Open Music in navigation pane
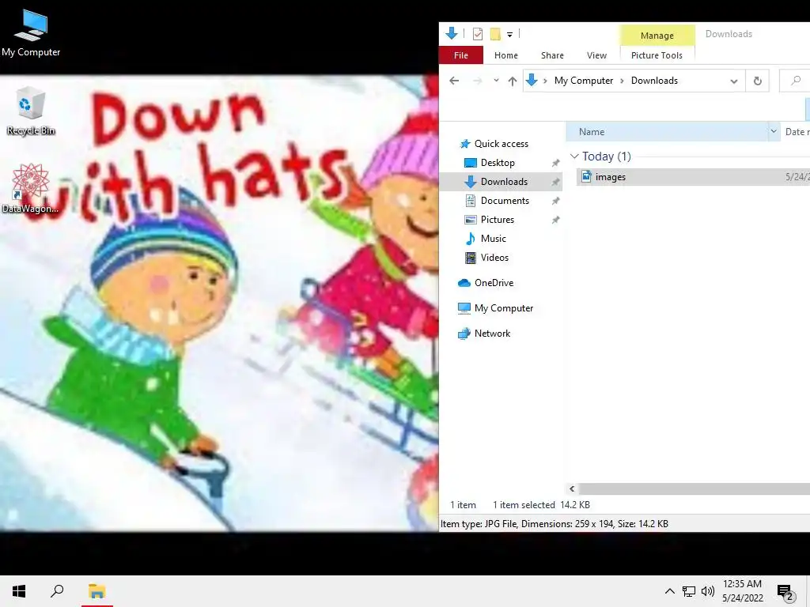 tap(493, 239)
